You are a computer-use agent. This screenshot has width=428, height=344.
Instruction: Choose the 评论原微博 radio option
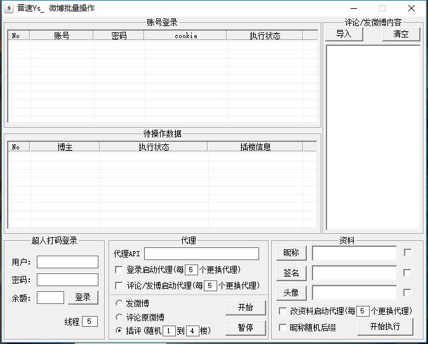point(119,317)
